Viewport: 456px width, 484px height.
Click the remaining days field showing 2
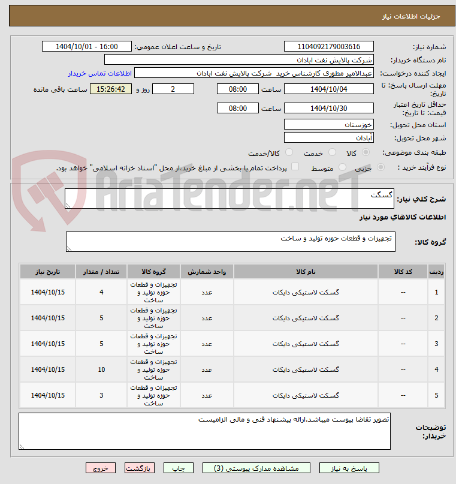[173, 89]
